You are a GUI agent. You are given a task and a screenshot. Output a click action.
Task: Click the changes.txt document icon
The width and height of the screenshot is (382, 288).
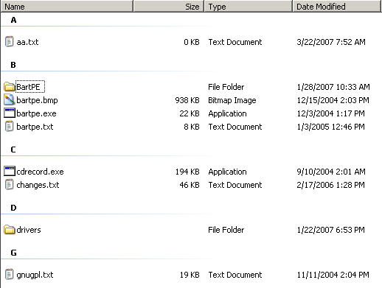click(9, 184)
